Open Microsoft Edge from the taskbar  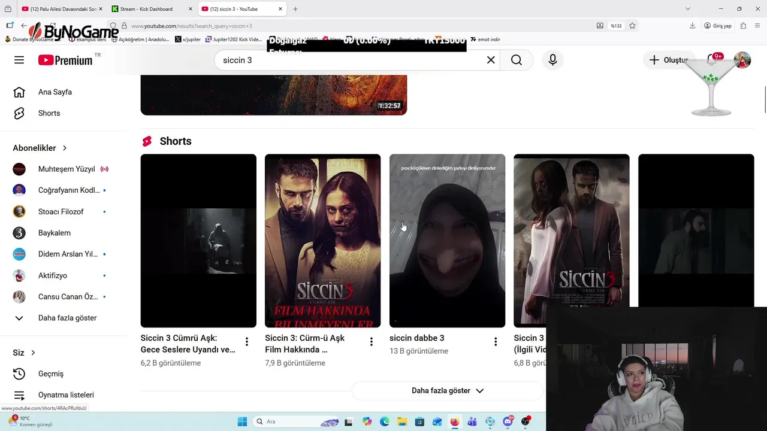pos(384,421)
